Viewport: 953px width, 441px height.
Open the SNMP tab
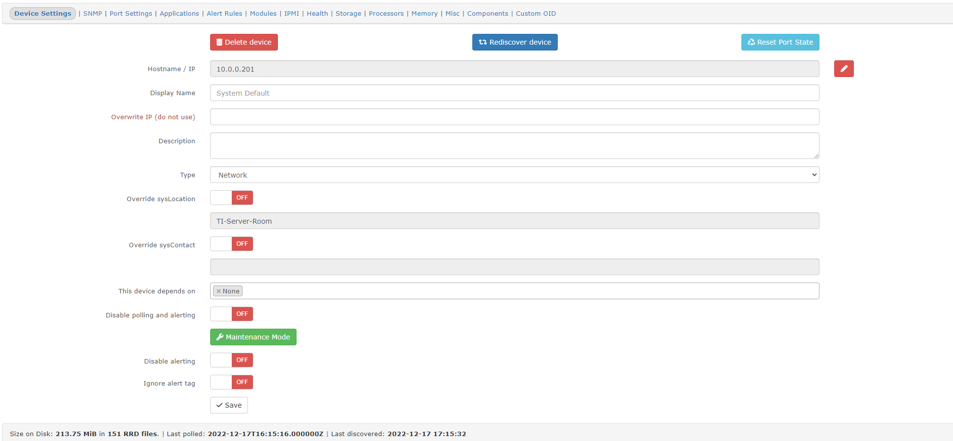(93, 13)
